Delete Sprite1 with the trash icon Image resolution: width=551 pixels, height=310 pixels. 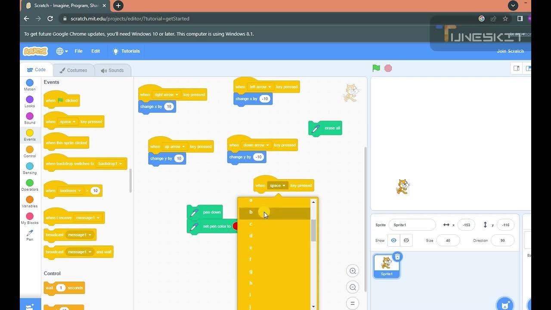(397, 257)
